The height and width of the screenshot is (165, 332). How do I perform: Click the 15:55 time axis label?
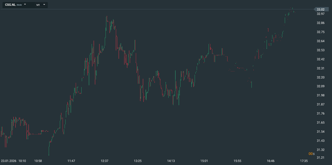point(237,161)
